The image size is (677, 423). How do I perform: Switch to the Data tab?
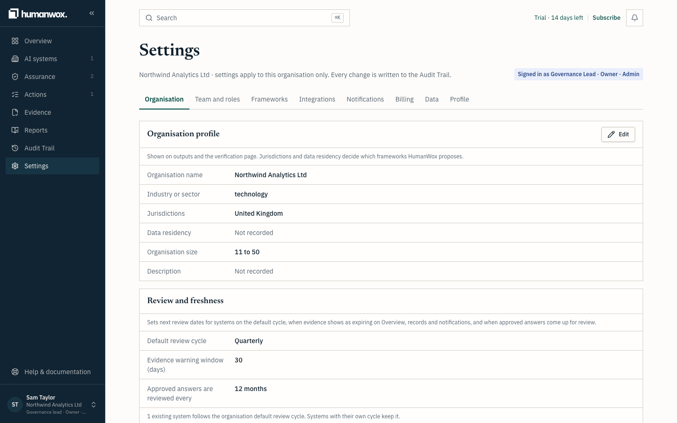click(432, 99)
